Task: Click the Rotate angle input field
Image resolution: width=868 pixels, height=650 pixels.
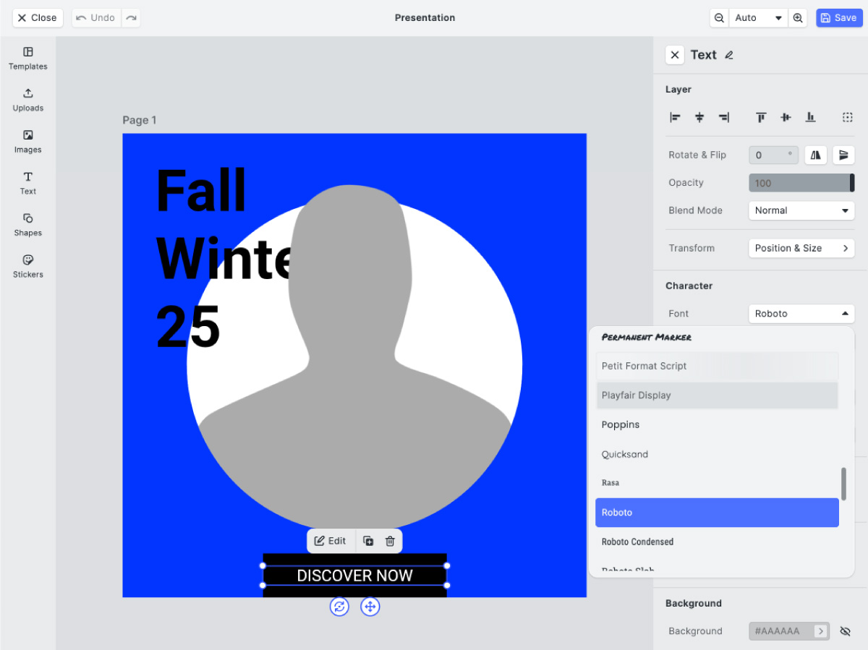Action: click(772, 155)
